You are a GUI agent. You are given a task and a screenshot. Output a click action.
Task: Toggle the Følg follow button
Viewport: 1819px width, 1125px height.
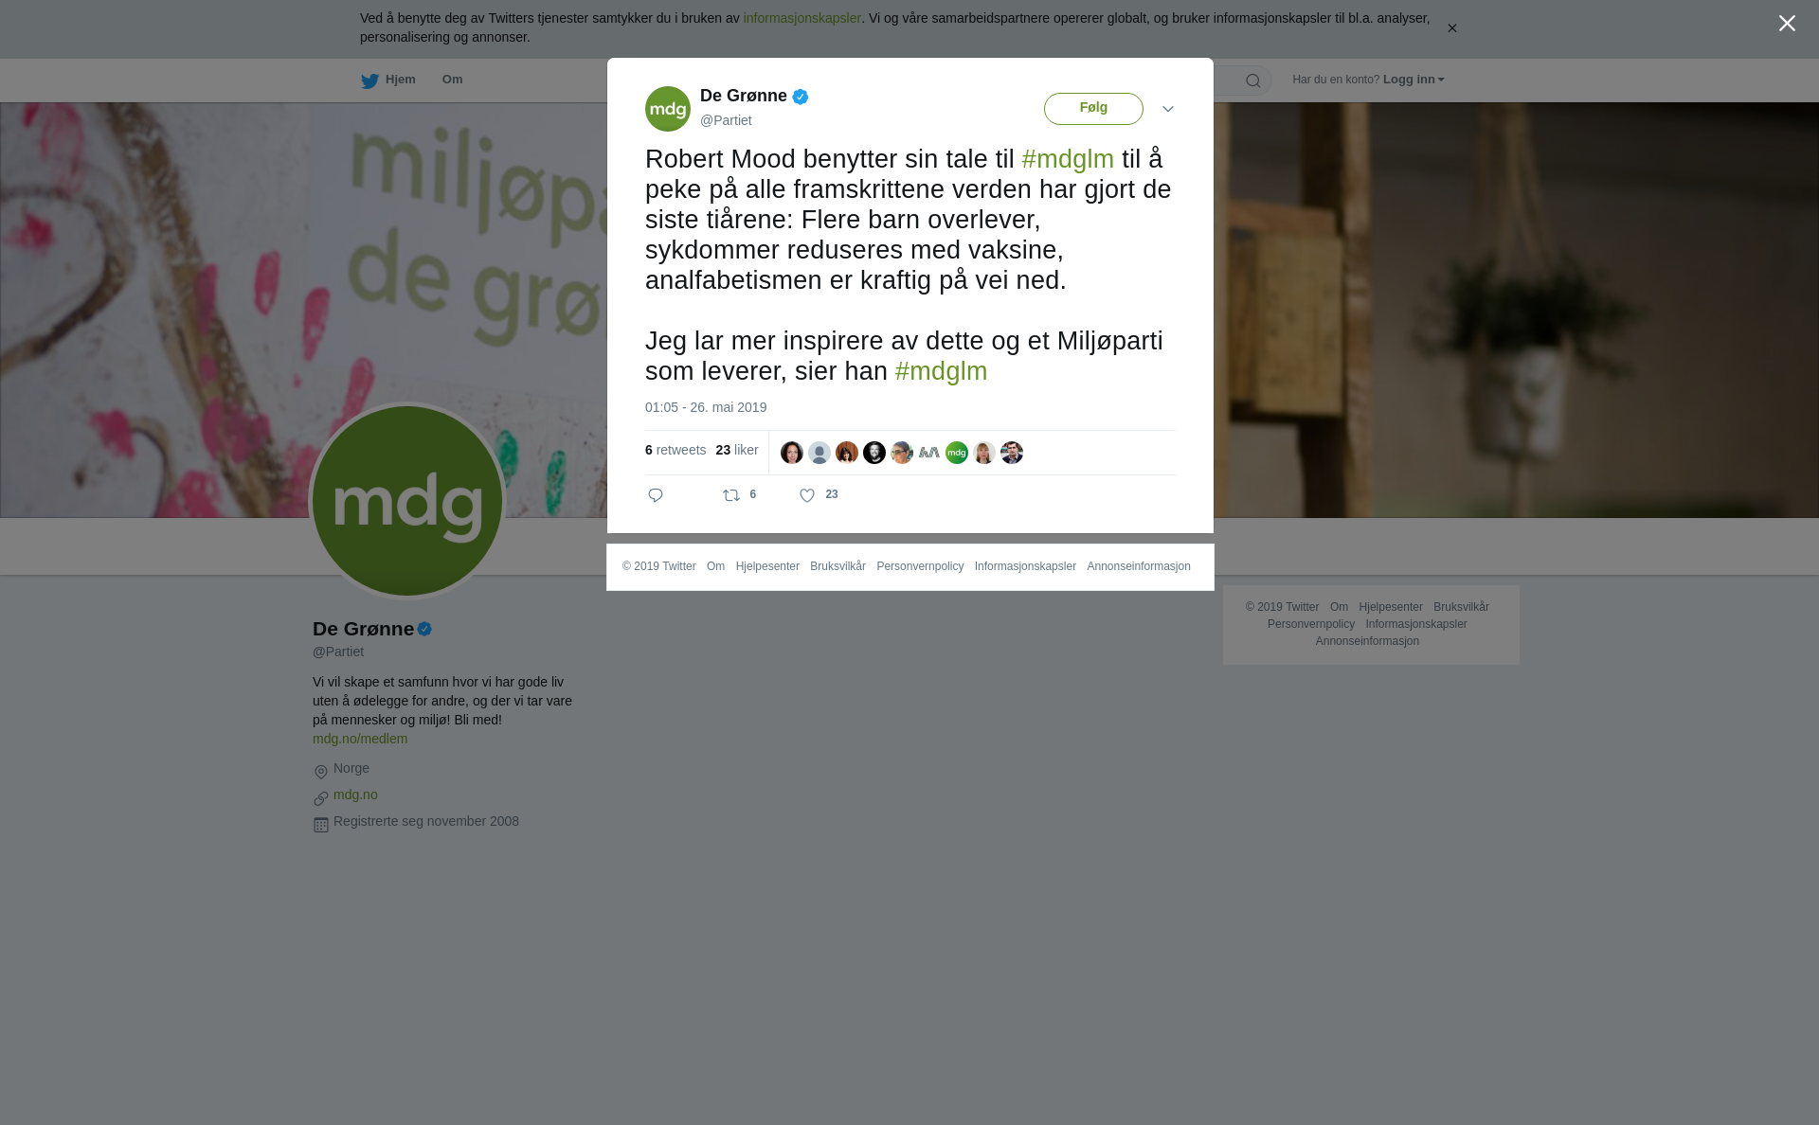(x=1093, y=109)
